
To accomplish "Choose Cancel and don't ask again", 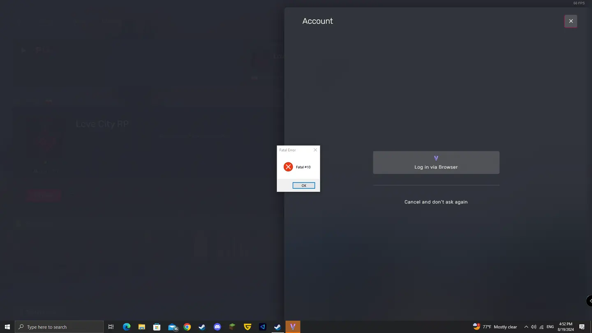I will pos(436,202).
